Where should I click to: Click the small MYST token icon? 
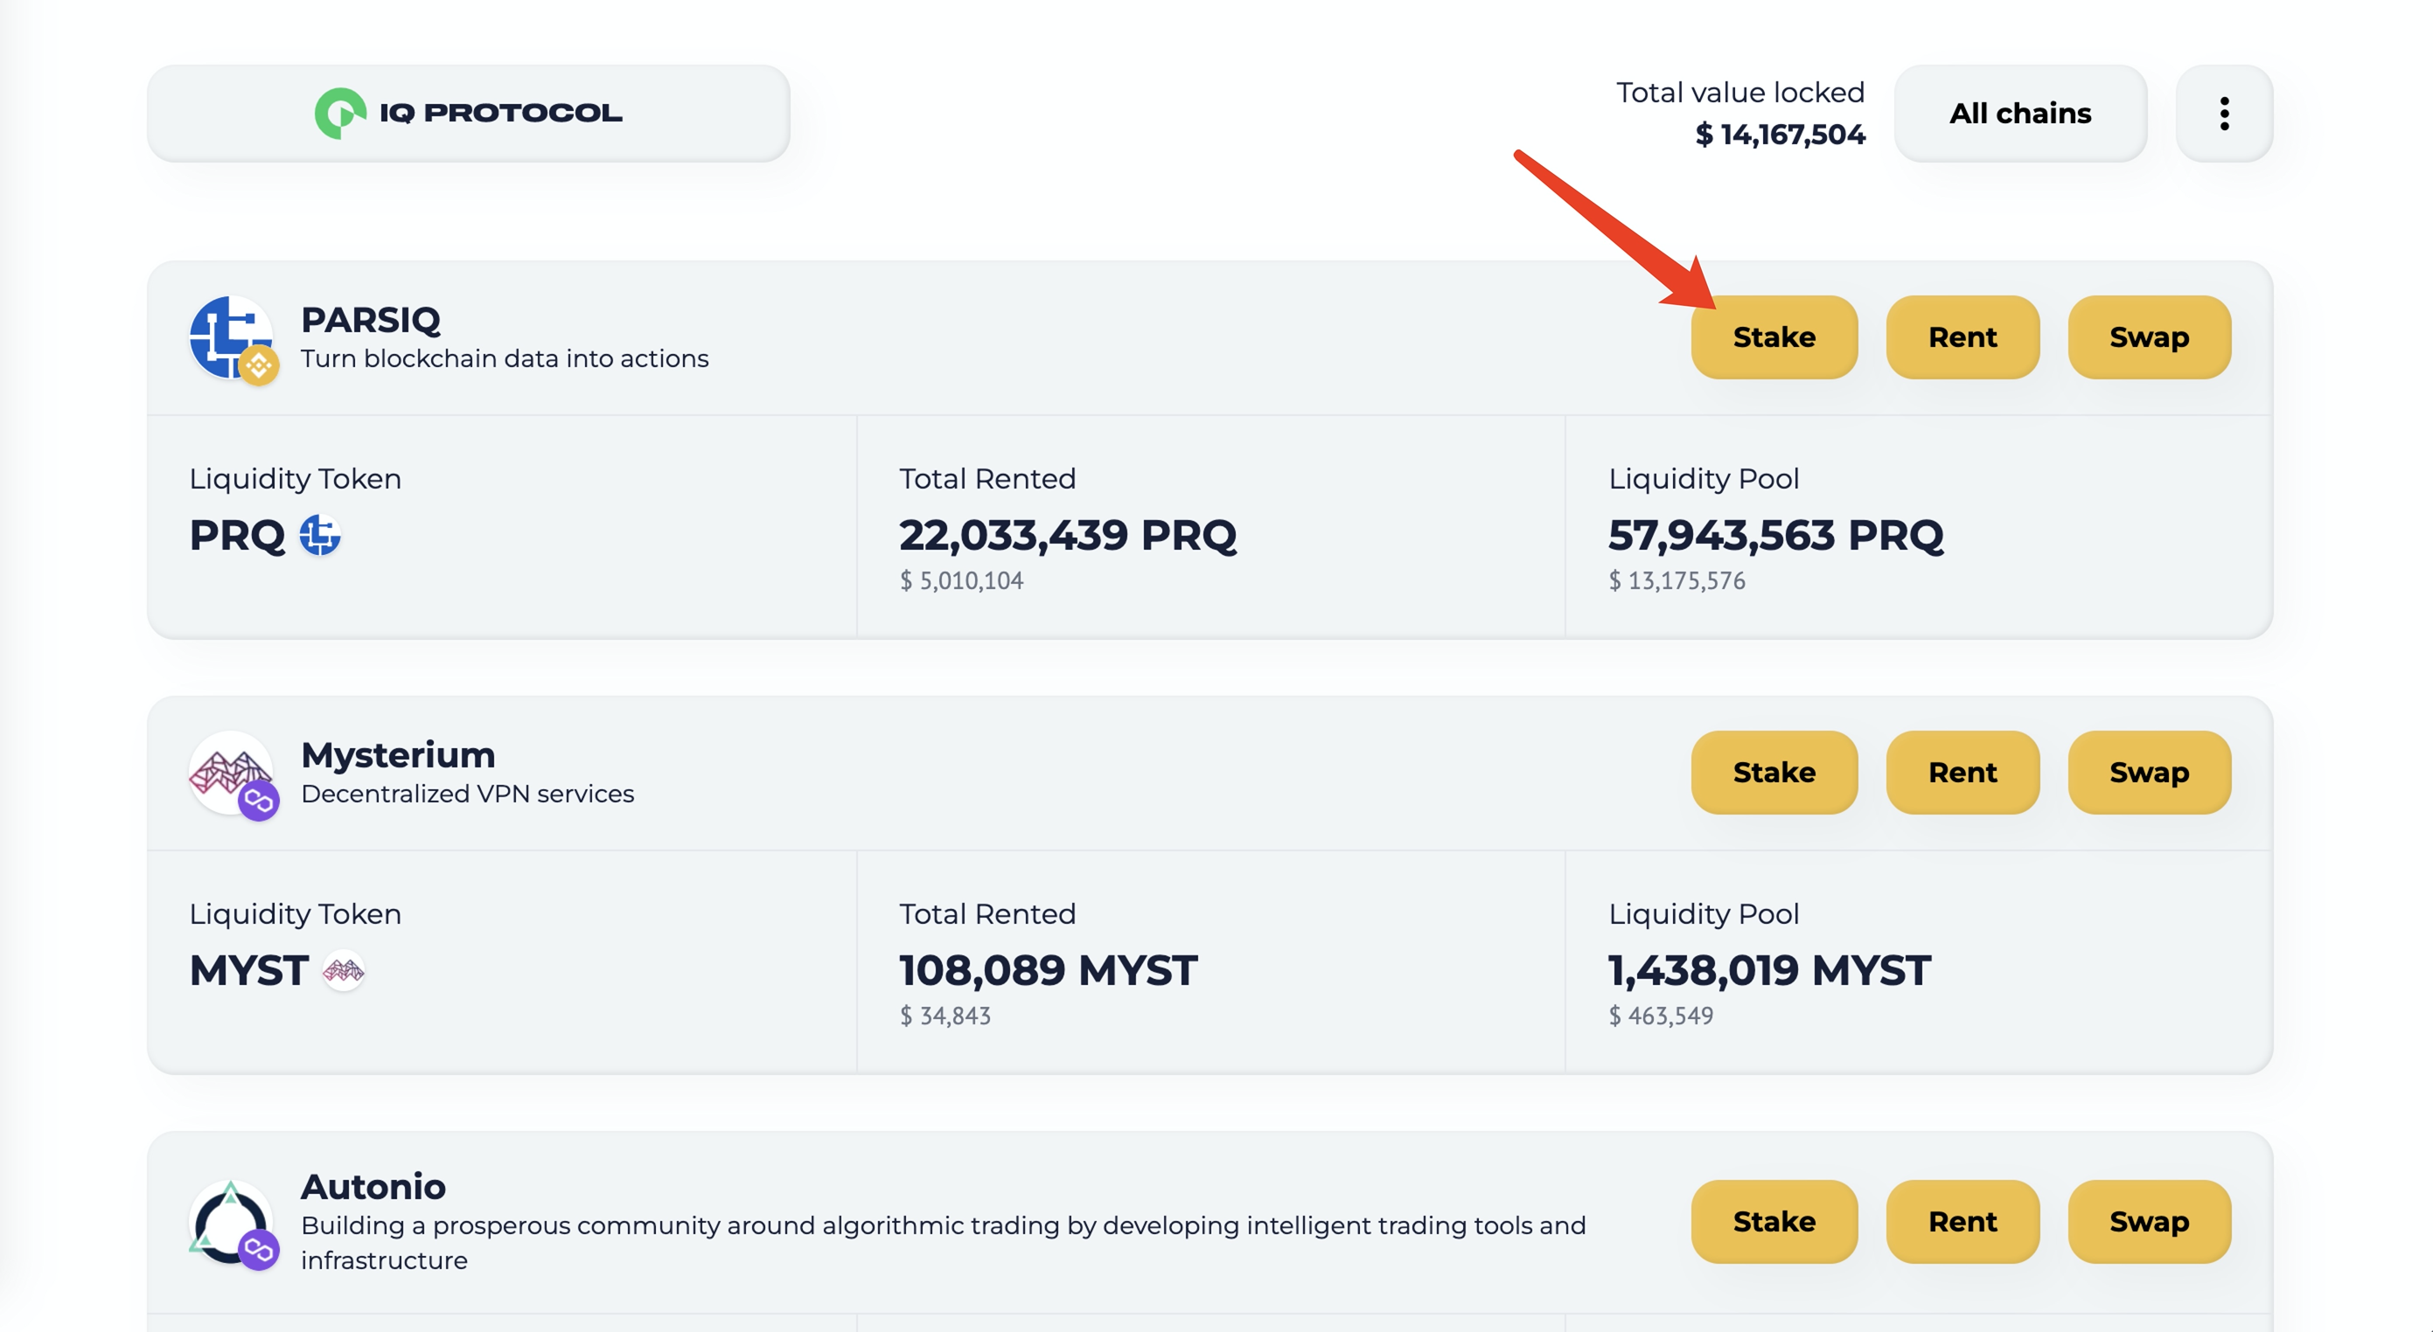[x=343, y=970]
